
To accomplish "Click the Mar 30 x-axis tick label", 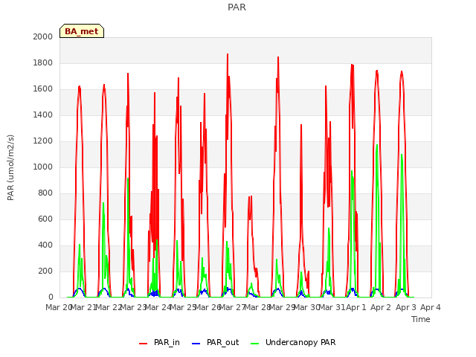I will [307, 307].
